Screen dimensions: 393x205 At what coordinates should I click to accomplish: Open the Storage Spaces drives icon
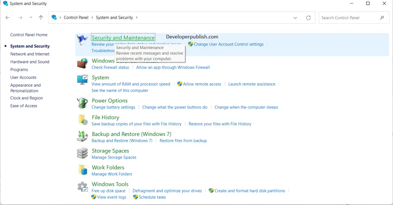82,153
